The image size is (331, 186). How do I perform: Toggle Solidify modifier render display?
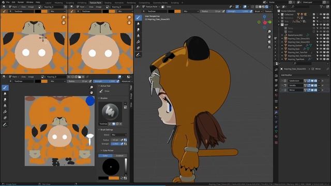[315, 85]
